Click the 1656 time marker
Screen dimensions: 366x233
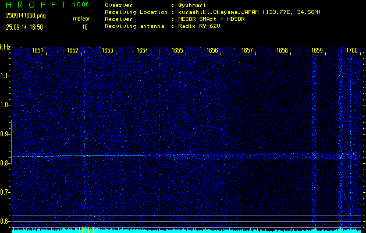(212, 51)
